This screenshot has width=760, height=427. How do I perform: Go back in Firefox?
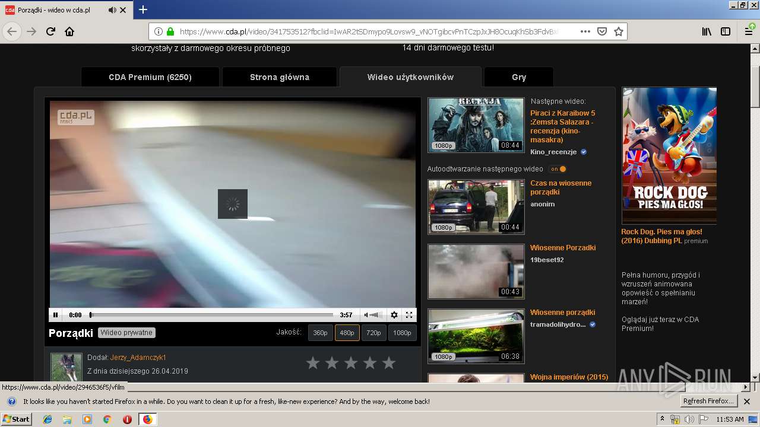[12, 31]
